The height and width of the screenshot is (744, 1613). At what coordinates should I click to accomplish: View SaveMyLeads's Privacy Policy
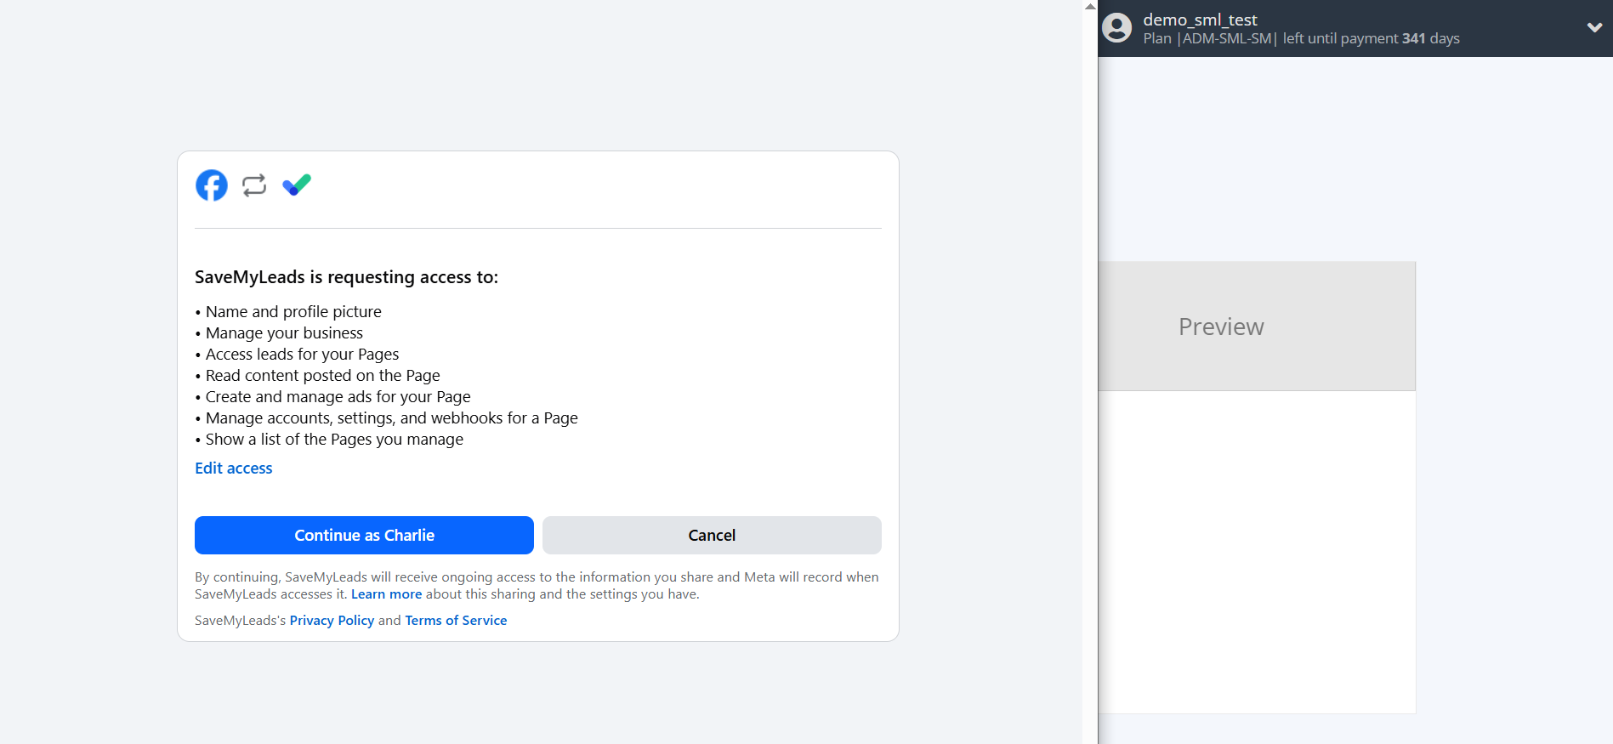click(332, 621)
